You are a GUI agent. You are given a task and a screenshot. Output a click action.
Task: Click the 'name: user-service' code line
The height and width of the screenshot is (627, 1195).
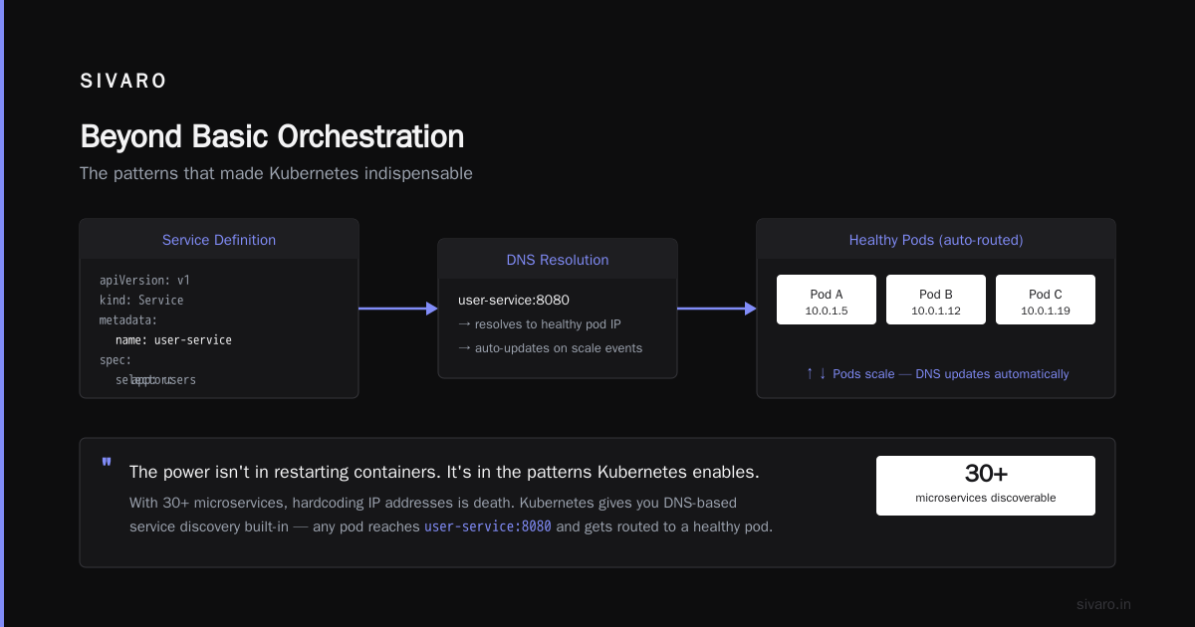point(173,340)
